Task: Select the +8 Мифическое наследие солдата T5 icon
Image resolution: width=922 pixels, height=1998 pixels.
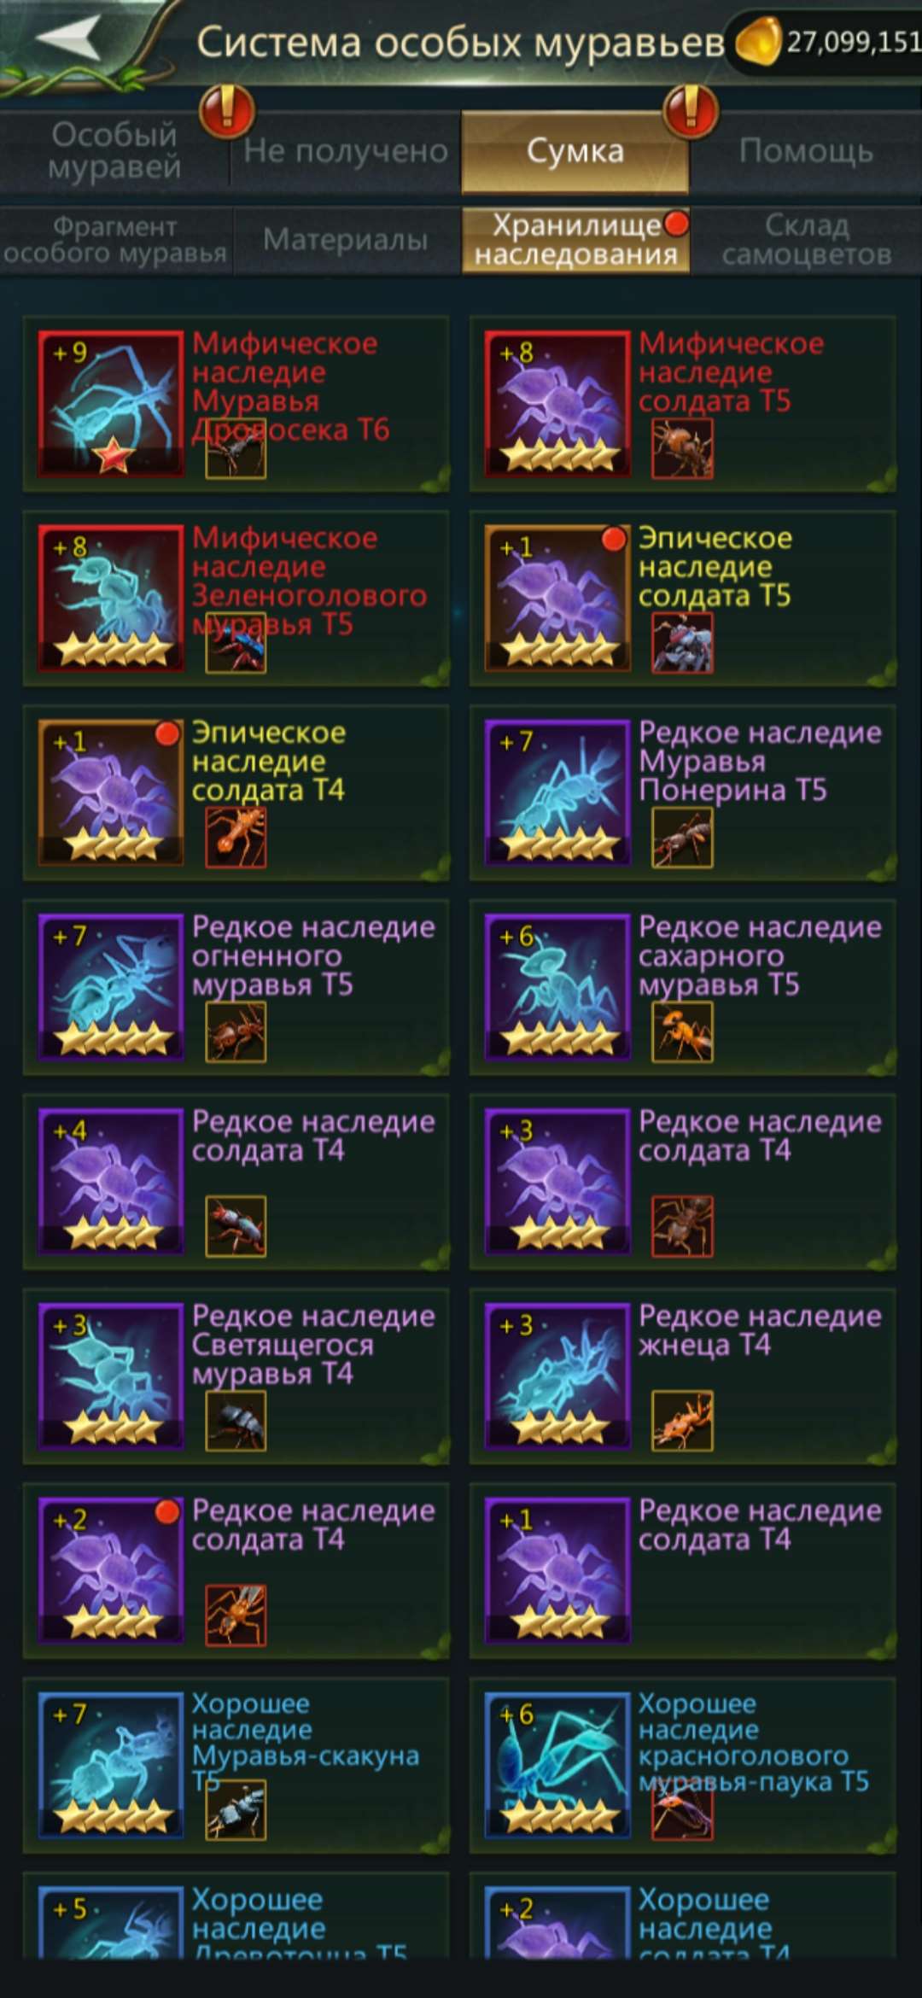Action: [557, 404]
